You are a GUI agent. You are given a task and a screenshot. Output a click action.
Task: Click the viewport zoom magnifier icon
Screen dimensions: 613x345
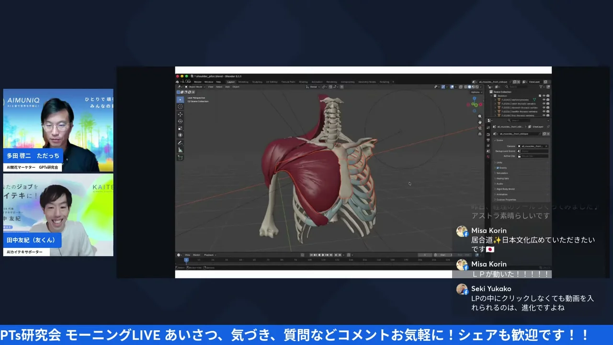[x=480, y=116]
